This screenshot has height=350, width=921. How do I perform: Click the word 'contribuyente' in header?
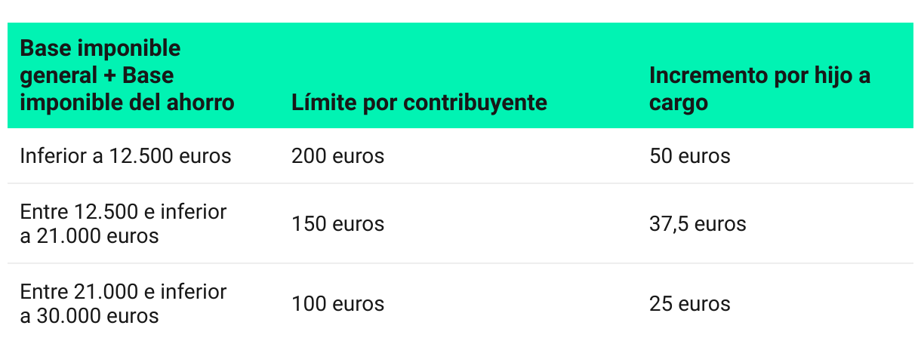point(475,103)
